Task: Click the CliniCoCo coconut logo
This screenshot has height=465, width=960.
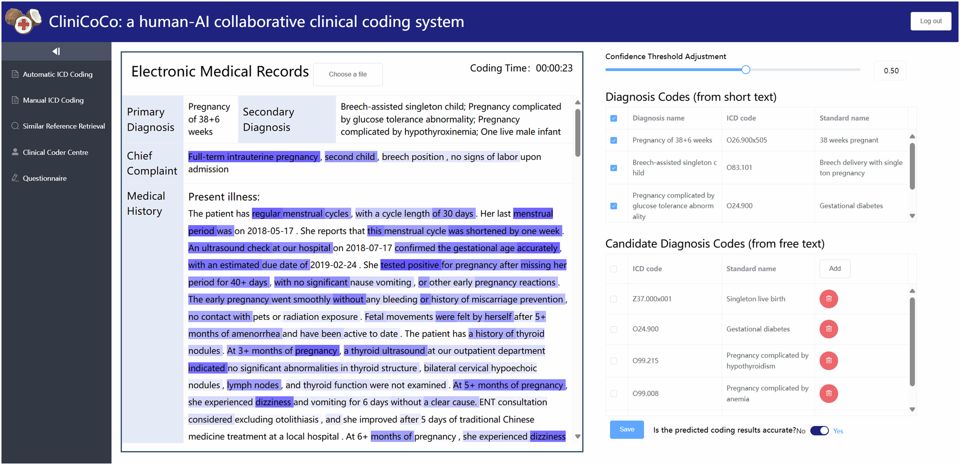Action: (x=24, y=21)
